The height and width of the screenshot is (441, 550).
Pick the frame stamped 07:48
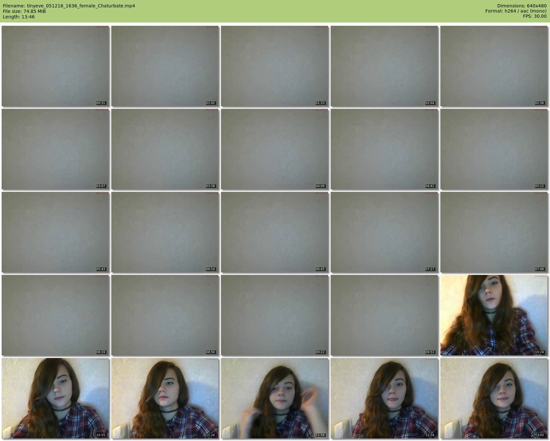(x=494, y=232)
